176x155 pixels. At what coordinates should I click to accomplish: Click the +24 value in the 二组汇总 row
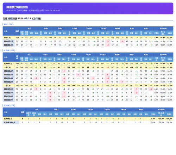[x=93, y=85]
